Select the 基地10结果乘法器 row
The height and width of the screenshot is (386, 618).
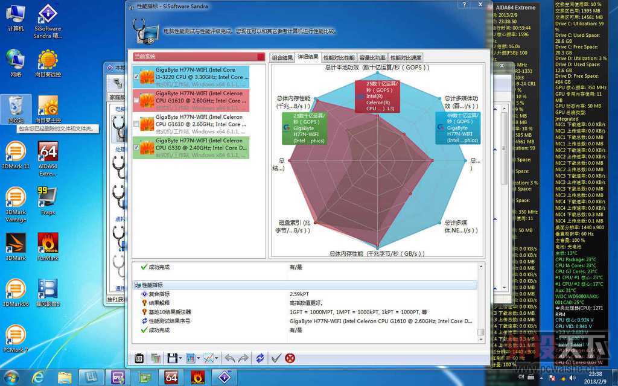click(x=305, y=312)
